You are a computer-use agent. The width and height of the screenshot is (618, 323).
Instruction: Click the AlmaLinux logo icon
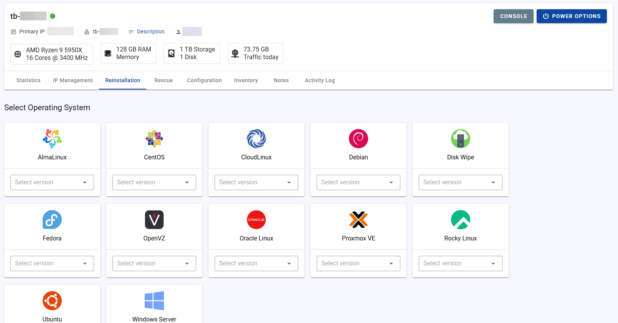[52, 139]
